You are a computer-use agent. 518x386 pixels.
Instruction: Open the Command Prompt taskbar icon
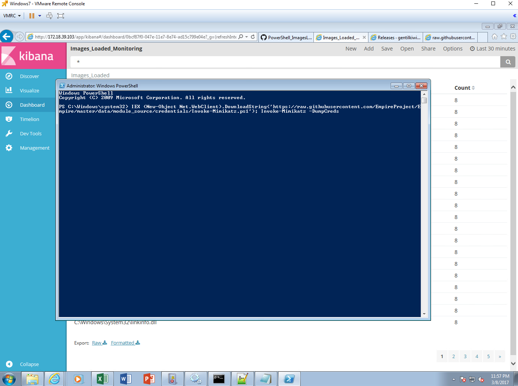[219, 379]
